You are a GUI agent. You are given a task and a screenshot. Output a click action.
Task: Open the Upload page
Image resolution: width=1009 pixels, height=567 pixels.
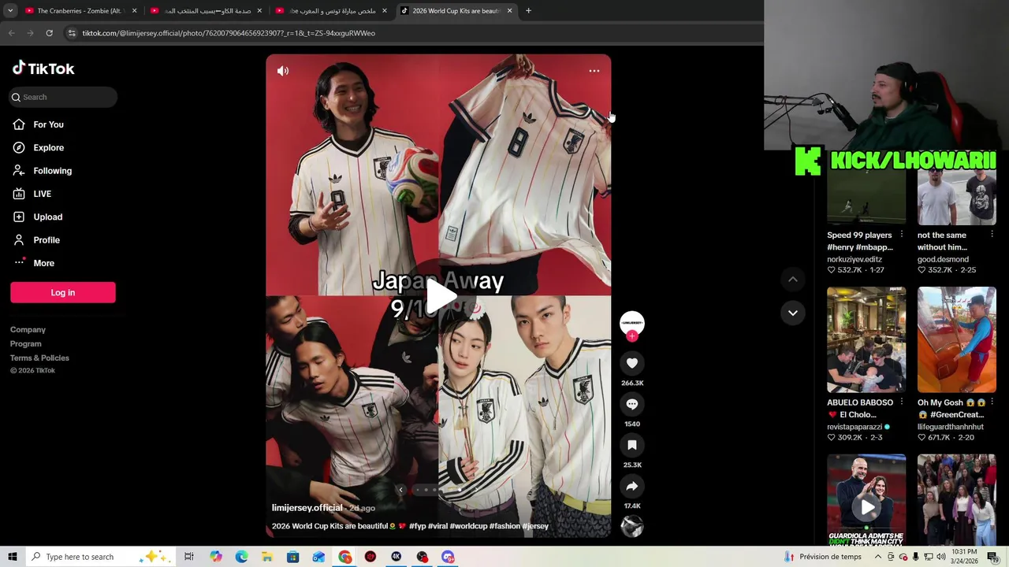(x=47, y=217)
